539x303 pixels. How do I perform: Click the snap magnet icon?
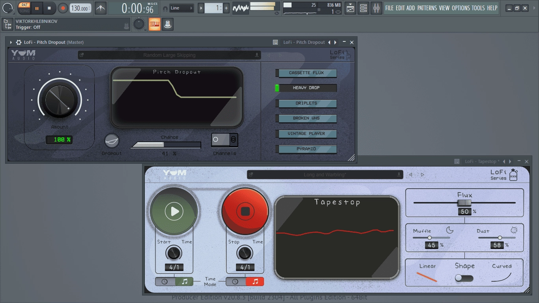pos(165,8)
